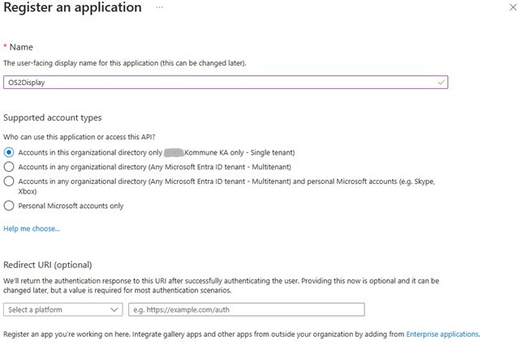The image size is (521, 345).
Task: Select Multitenant and personal Microsoft accounts option
Action: click(x=9, y=181)
